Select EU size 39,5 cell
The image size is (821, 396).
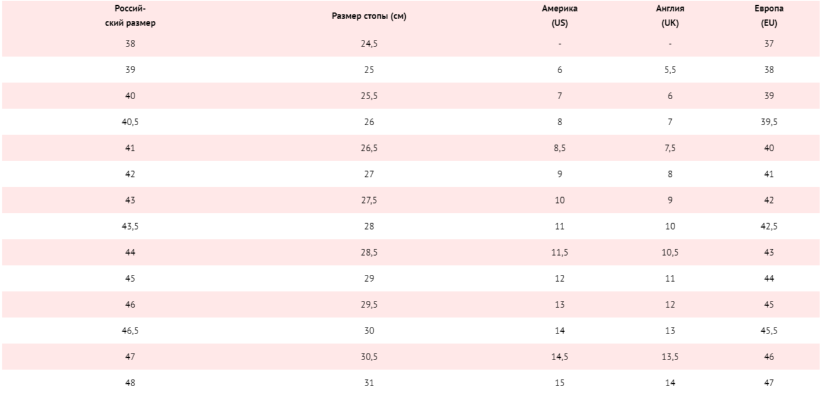(x=769, y=122)
